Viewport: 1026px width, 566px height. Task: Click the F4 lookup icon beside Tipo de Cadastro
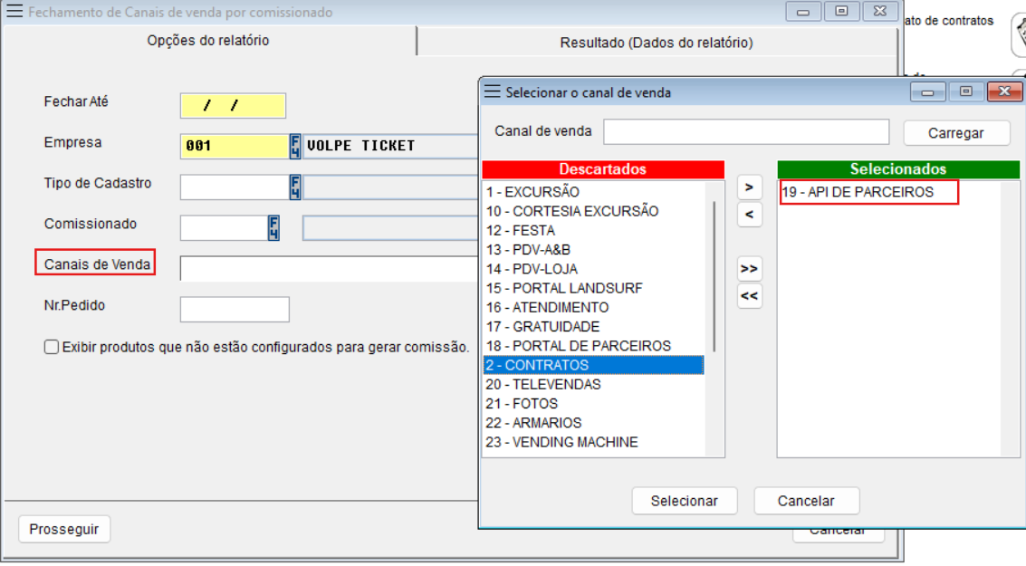(x=295, y=187)
